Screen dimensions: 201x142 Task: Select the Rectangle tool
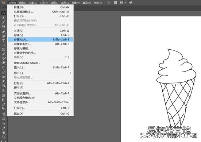pyautogui.click(x=4, y=49)
